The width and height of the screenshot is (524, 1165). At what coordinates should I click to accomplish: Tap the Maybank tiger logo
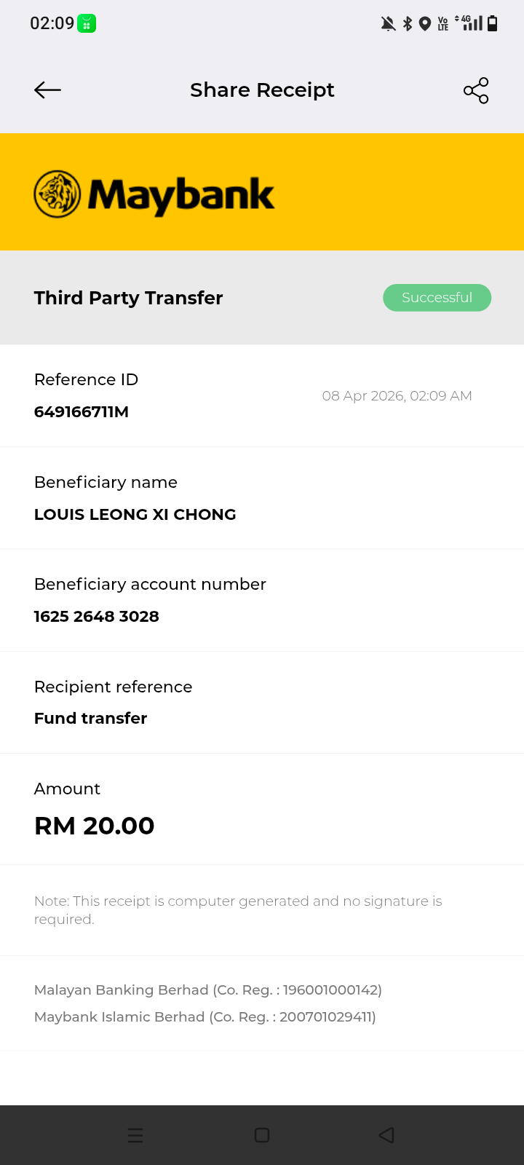pos(57,194)
